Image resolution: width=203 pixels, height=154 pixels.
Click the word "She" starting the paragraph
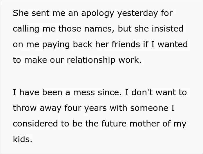pyautogui.click(x=21, y=13)
